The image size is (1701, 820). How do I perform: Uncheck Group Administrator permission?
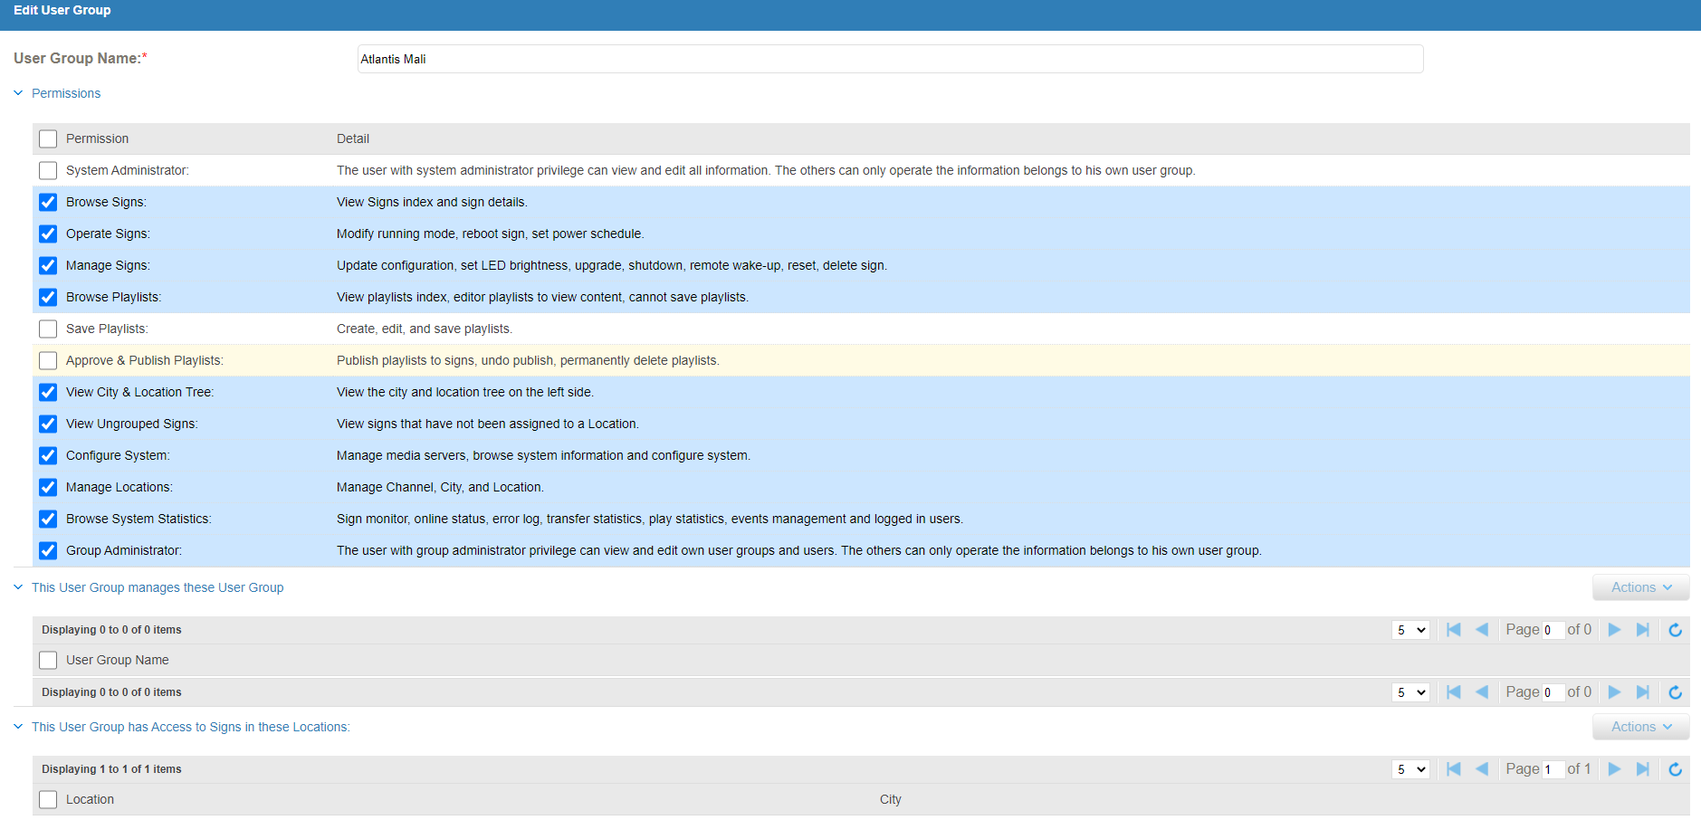click(x=48, y=550)
